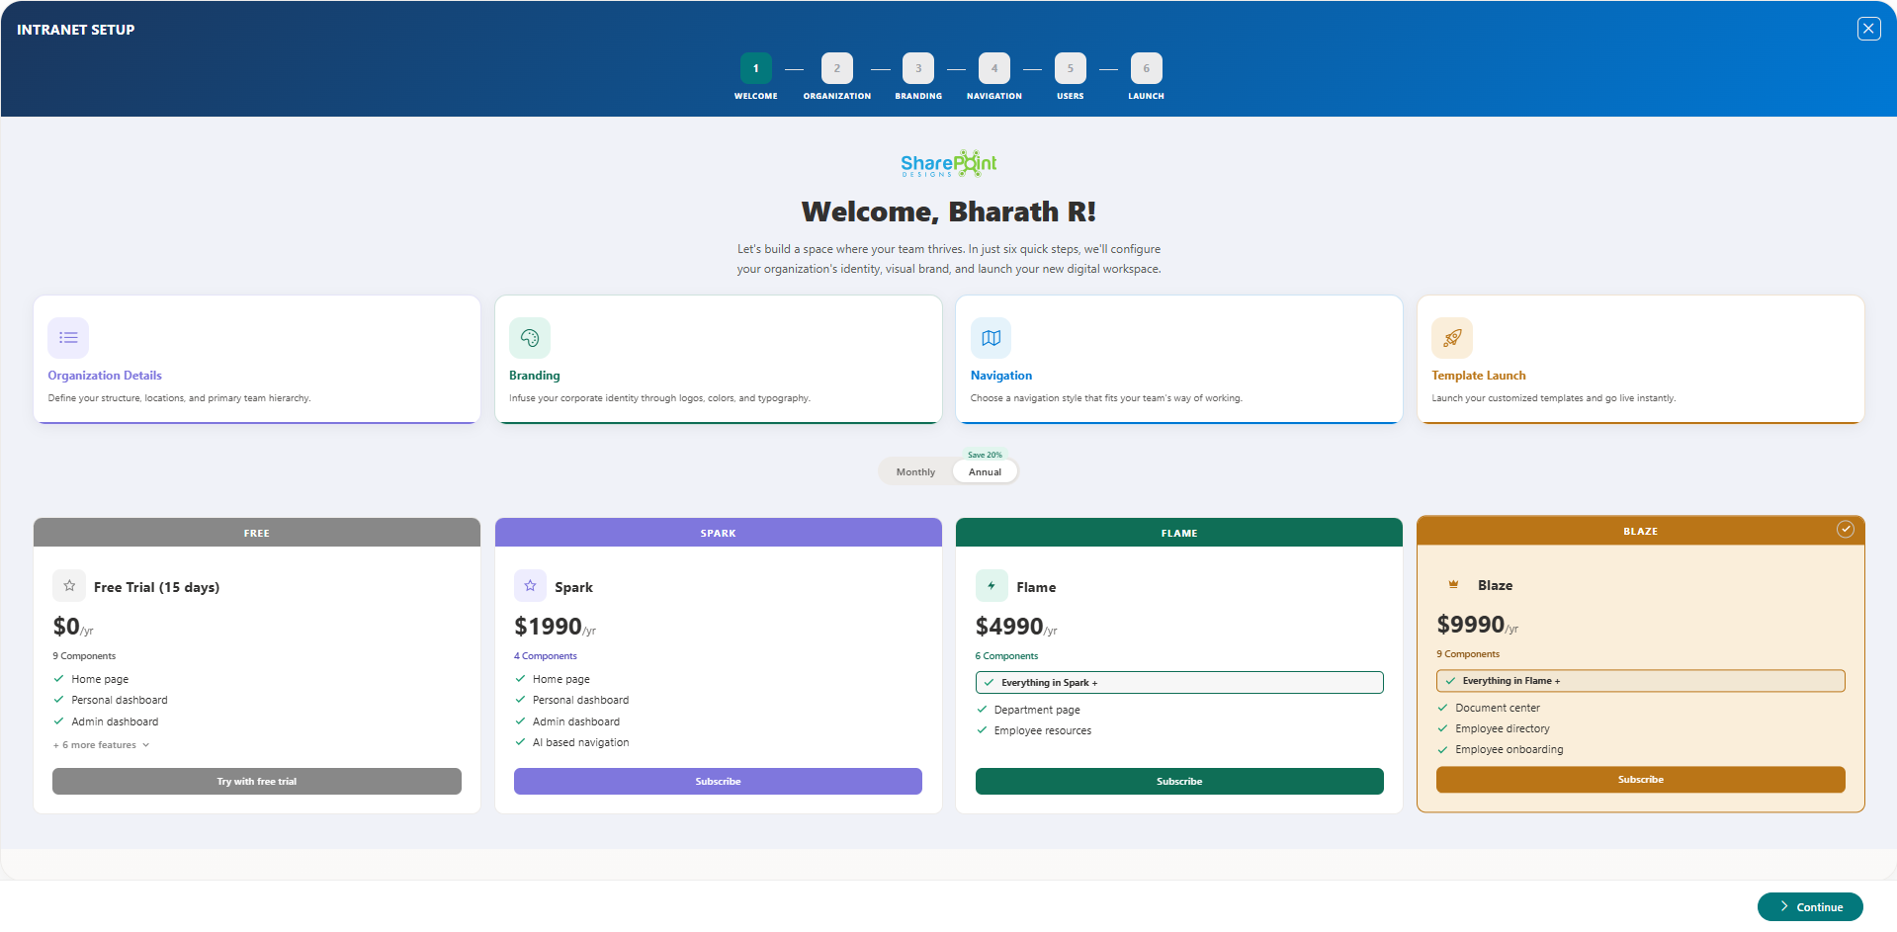
Task: Click the '$4990' Flame price
Action: coord(1009,627)
